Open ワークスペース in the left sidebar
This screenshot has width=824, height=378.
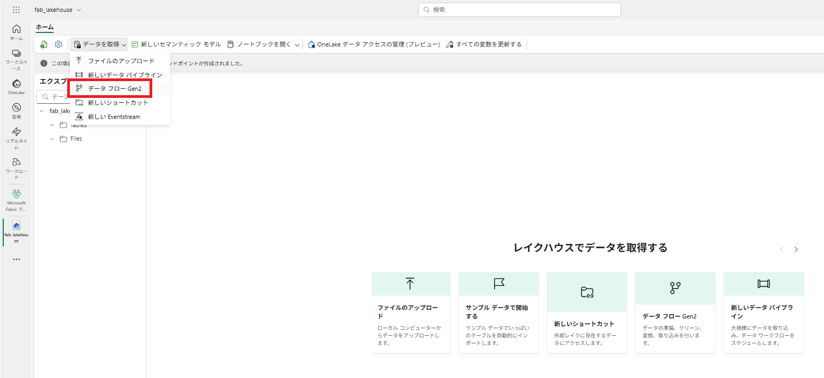(16, 60)
